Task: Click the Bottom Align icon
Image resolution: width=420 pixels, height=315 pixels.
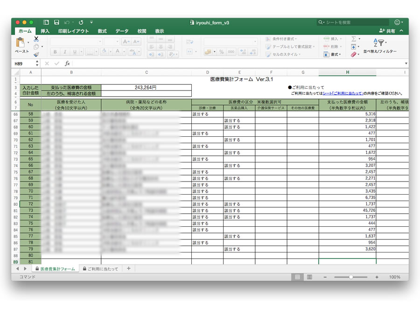Action: [x=170, y=39]
